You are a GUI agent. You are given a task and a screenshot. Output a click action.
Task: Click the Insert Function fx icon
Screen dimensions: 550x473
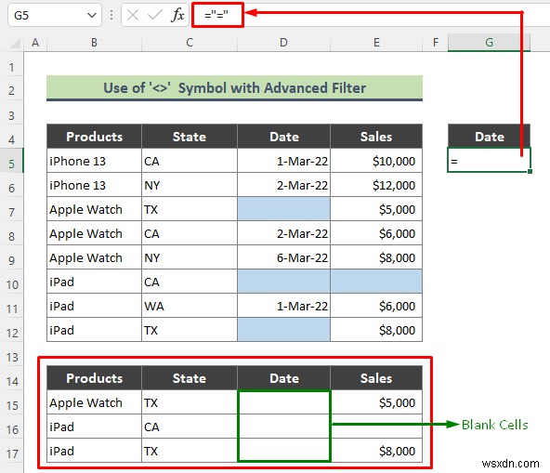click(177, 15)
